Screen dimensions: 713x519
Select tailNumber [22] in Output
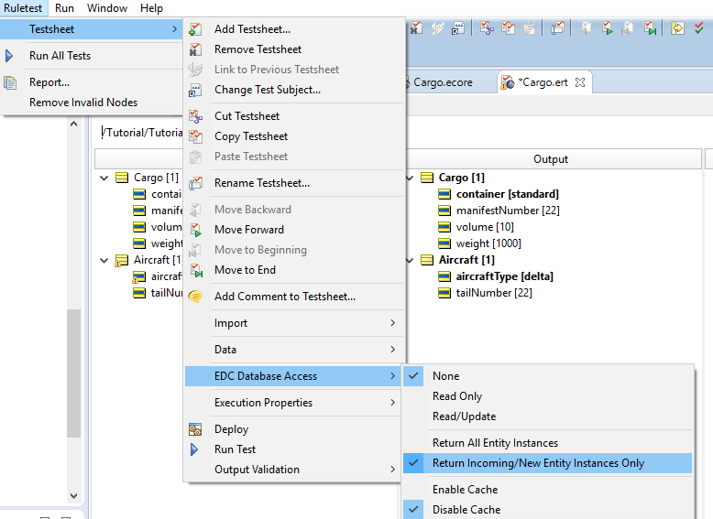(494, 292)
